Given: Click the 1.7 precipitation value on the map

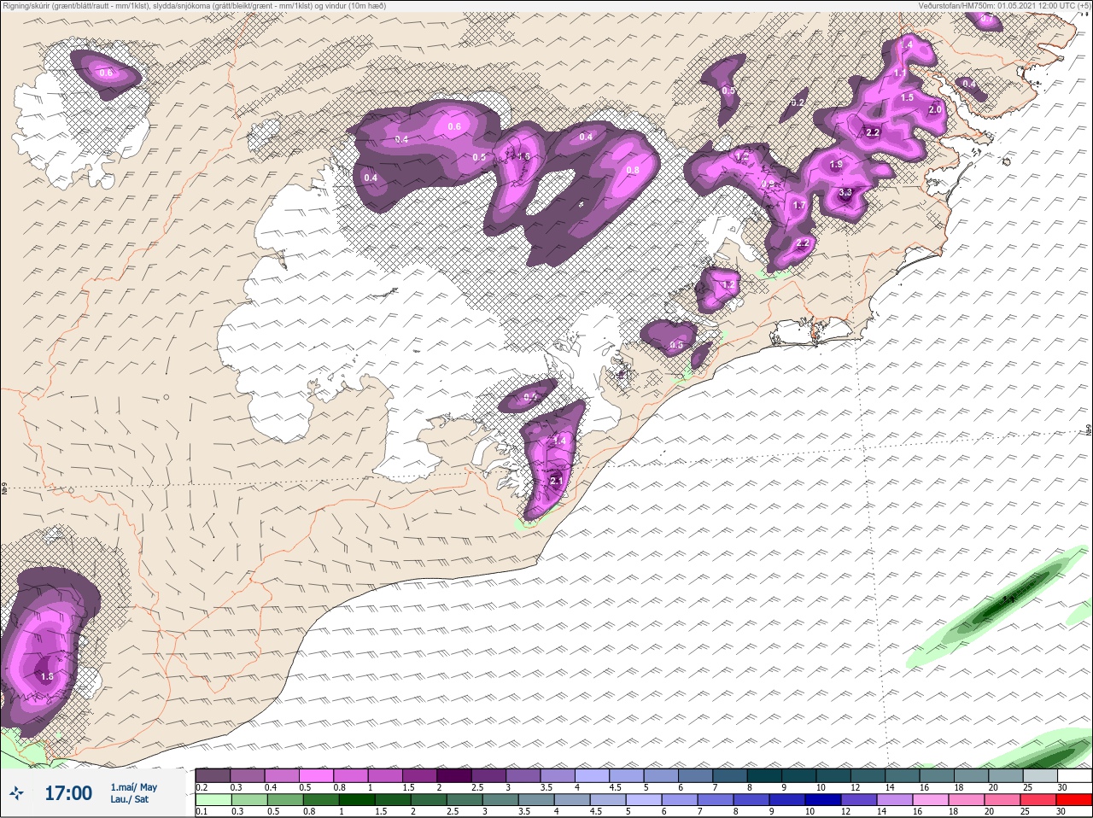Looking at the screenshot, I should pos(799,206).
